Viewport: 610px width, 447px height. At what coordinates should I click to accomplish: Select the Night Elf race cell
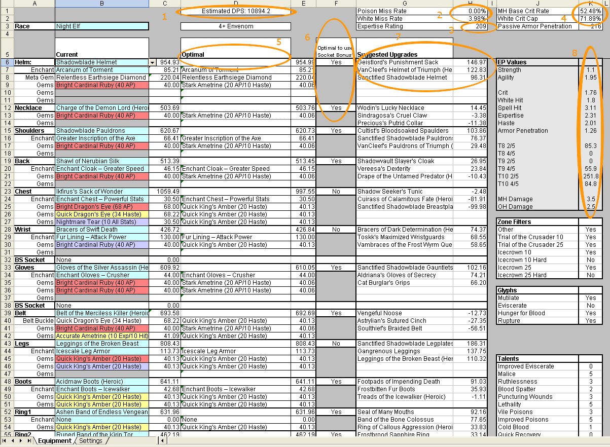click(102, 26)
